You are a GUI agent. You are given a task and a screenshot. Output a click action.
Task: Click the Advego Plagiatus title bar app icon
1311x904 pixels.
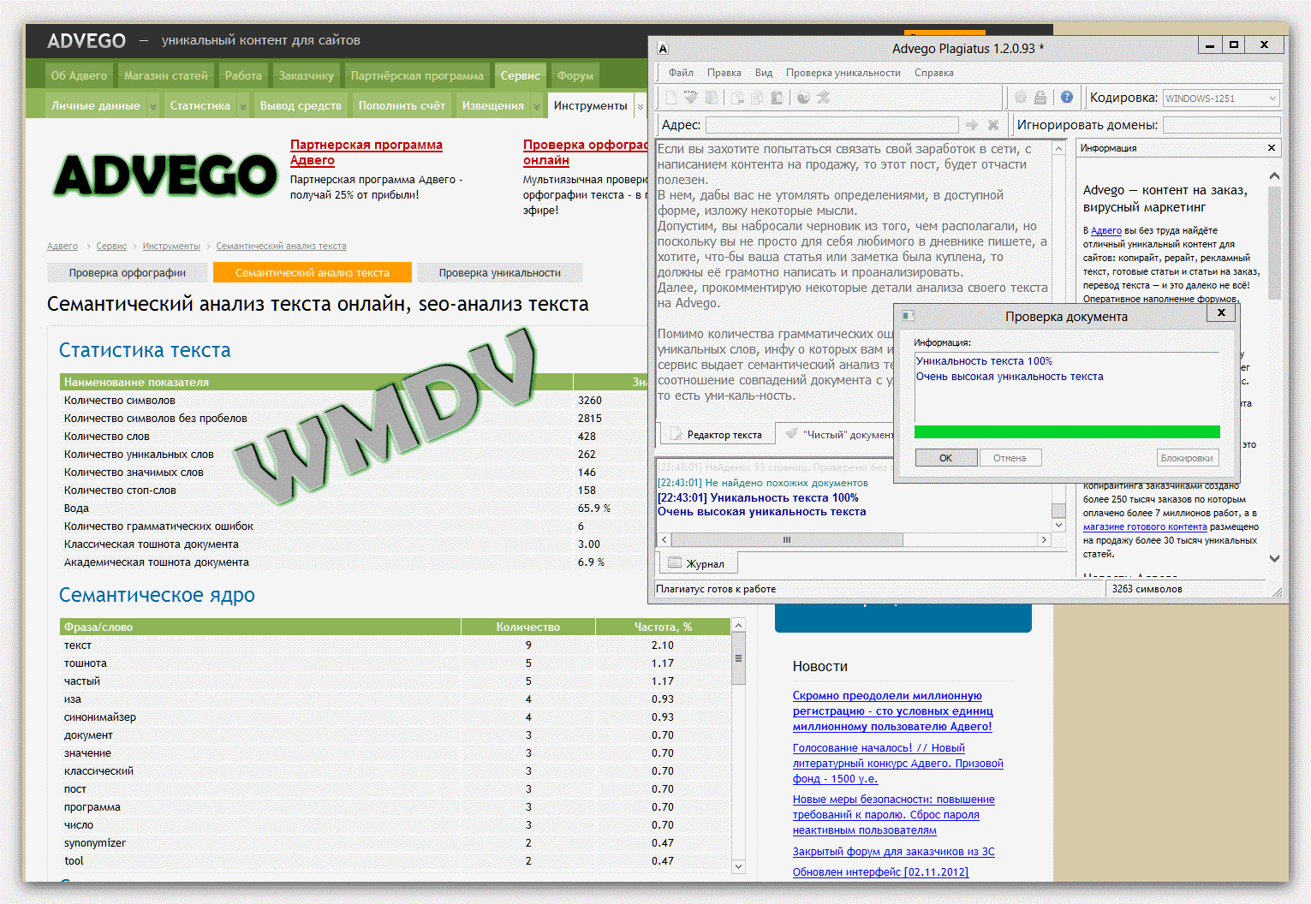pyautogui.click(x=663, y=49)
